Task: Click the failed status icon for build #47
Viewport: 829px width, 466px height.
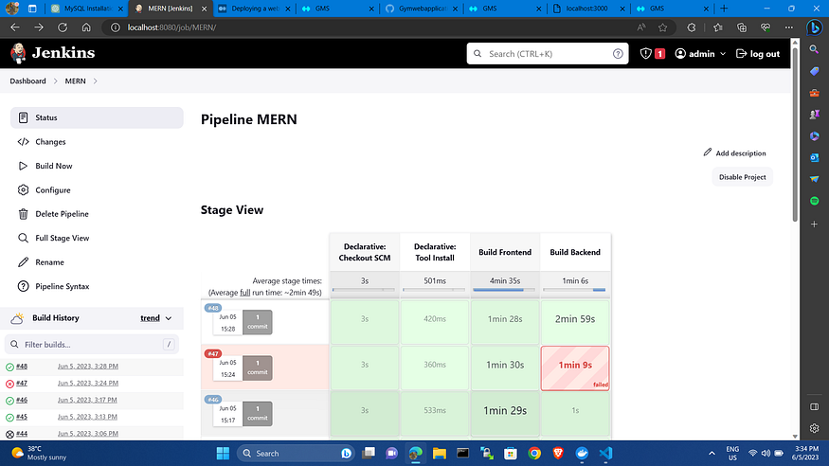Action: tap(9, 384)
